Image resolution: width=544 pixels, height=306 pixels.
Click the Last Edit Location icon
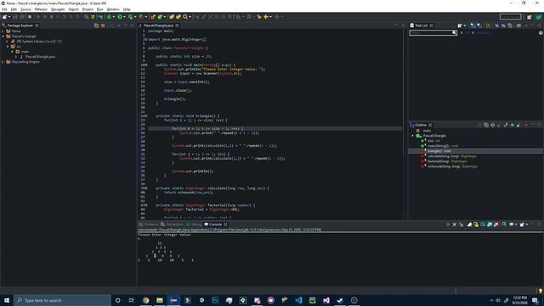pyautogui.click(x=259, y=17)
